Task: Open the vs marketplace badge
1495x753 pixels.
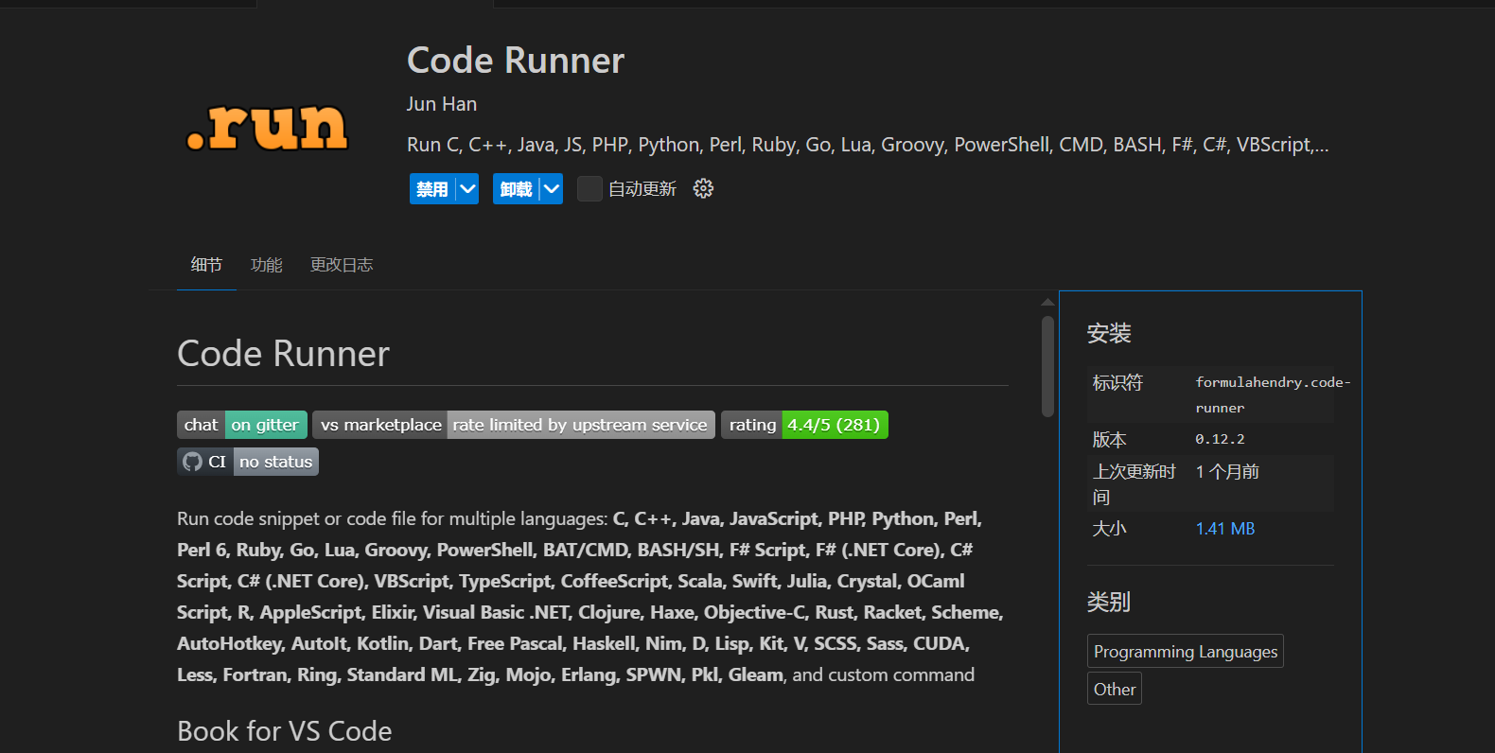Action: click(x=514, y=425)
